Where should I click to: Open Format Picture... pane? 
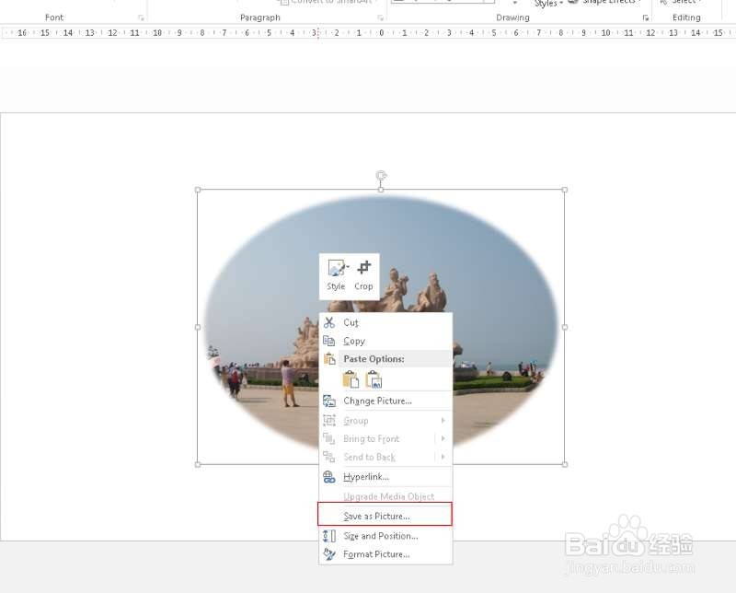[x=385, y=554]
